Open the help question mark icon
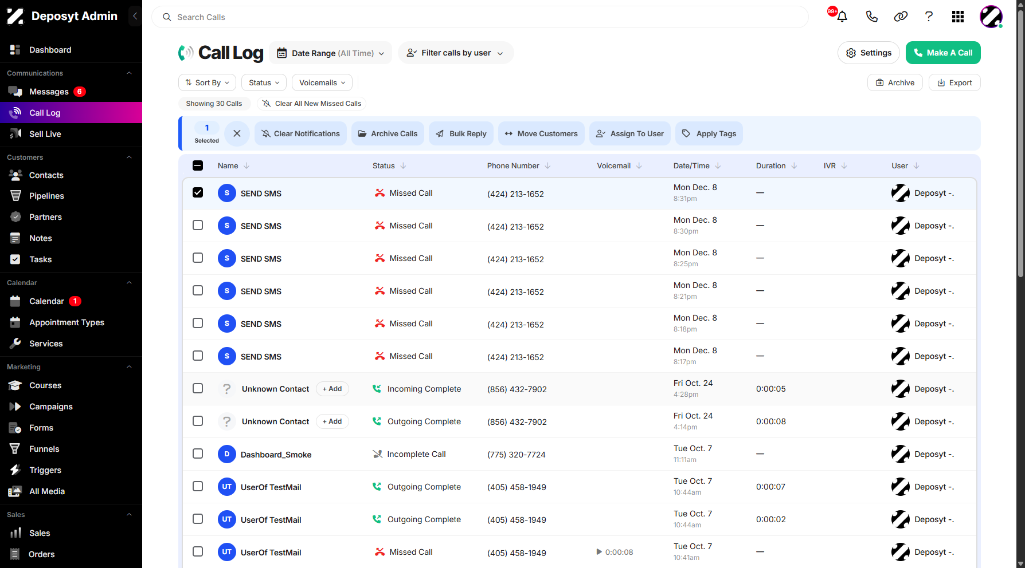This screenshot has height=568, width=1025. tap(929, 17)
